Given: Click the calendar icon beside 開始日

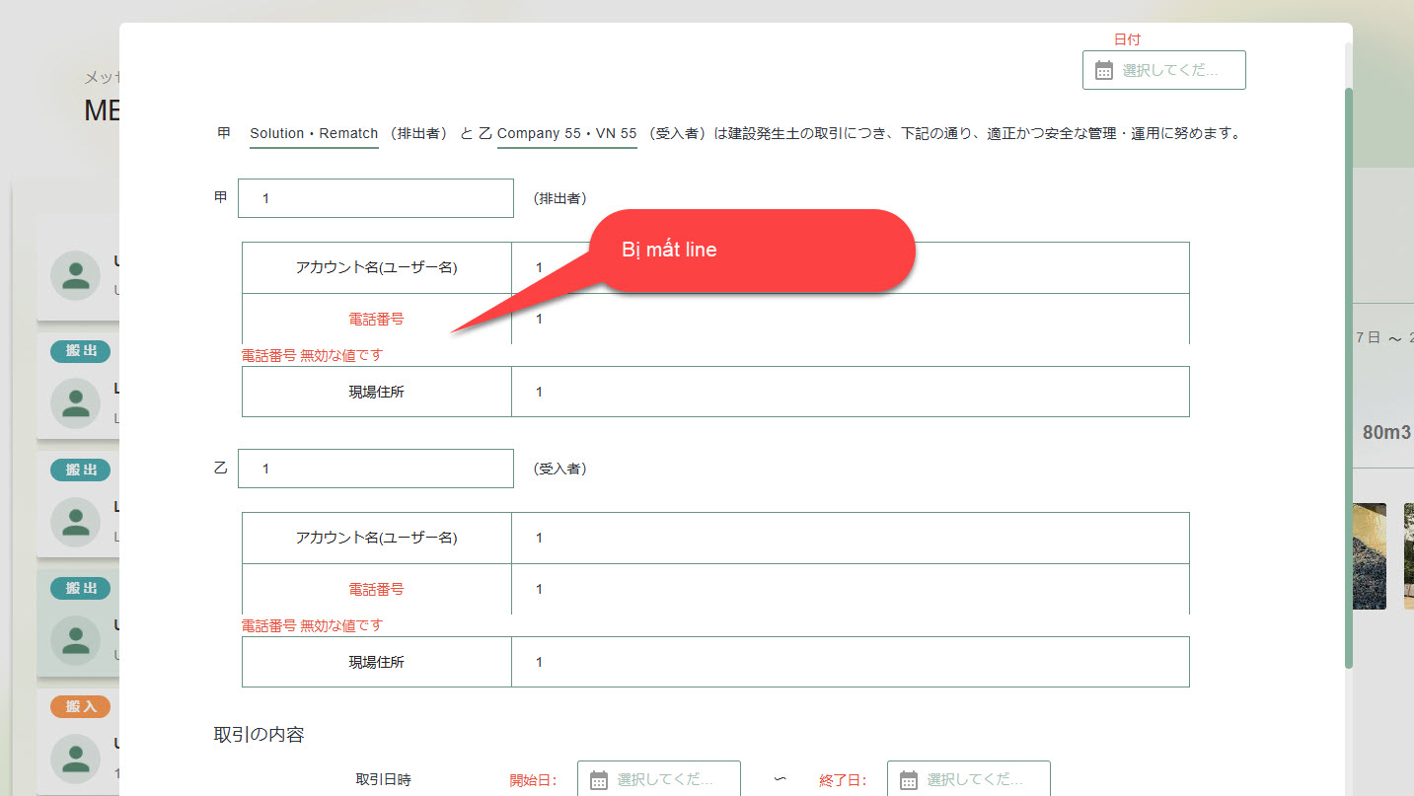Looking at the screenshot, I should 599,780.
